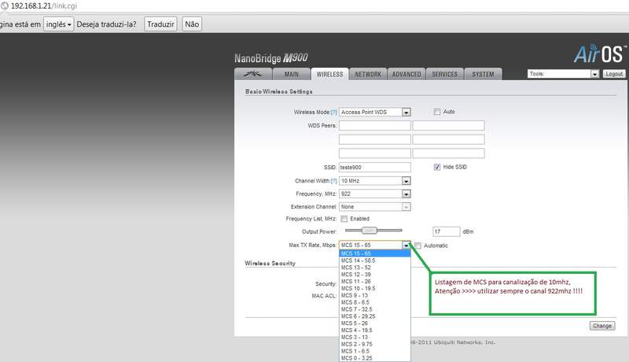Click the second WDS Peers field, top row
This screenshot has height=362, width=629.
point(448,126)
